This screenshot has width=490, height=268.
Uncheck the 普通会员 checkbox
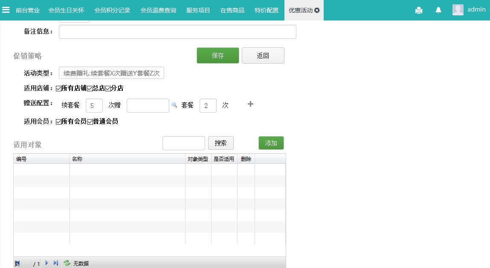coord(90,122)
